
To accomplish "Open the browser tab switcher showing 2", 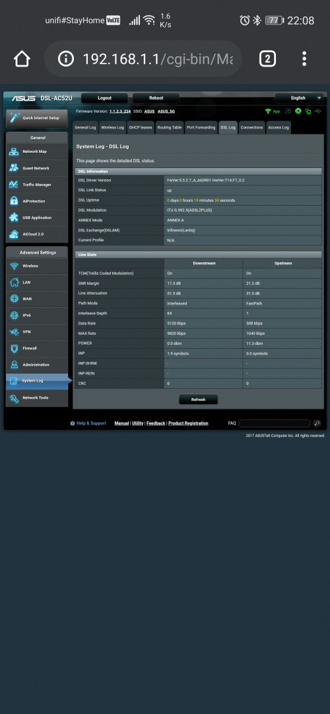I will pos(267,59).
